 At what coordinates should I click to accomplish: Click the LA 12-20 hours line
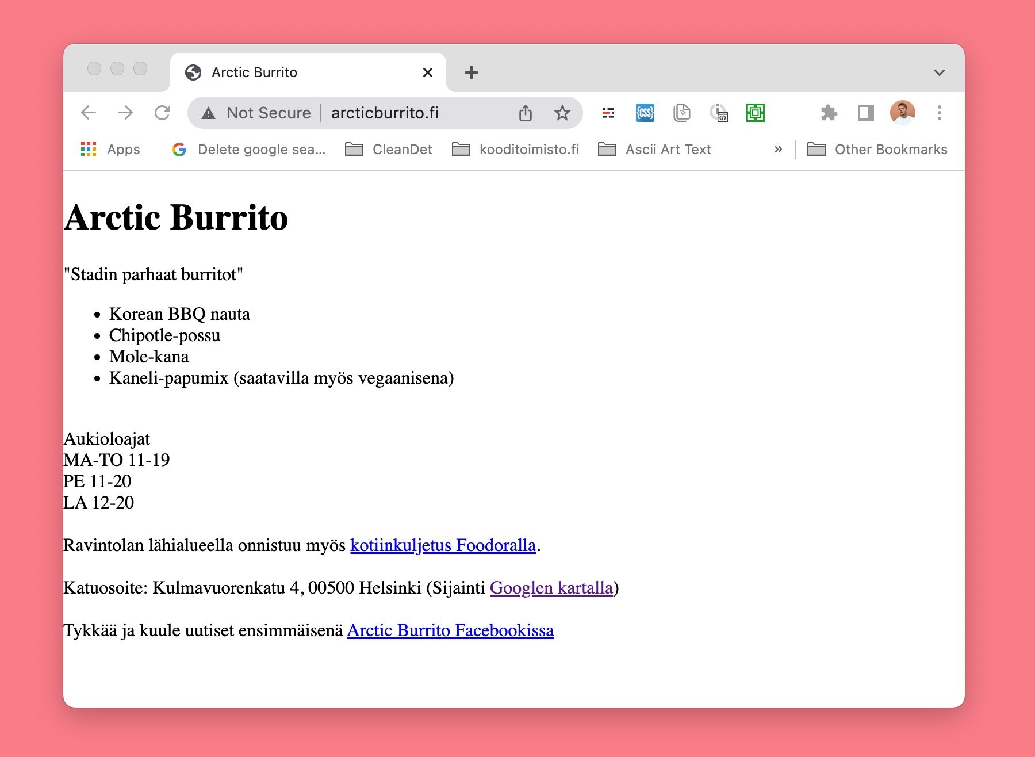click(x=99, y=503)
